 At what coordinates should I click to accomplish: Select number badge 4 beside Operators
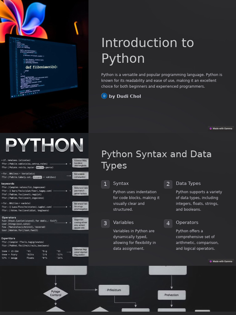pyautogui.click(x=168, y=223)
